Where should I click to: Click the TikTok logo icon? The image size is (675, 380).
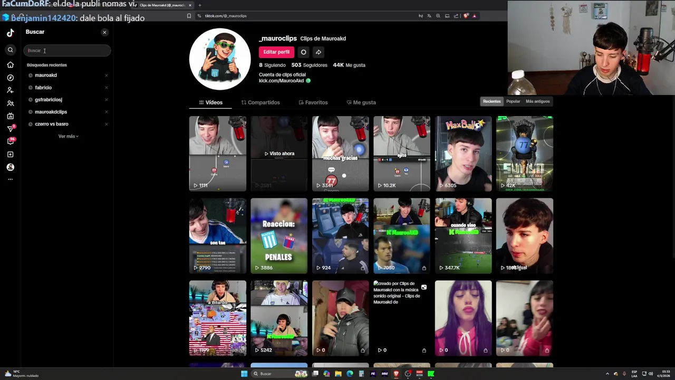tap(10, 33)
